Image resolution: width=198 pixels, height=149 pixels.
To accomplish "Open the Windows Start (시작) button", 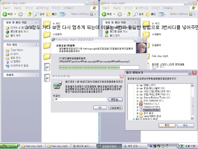I will [9, 146].
